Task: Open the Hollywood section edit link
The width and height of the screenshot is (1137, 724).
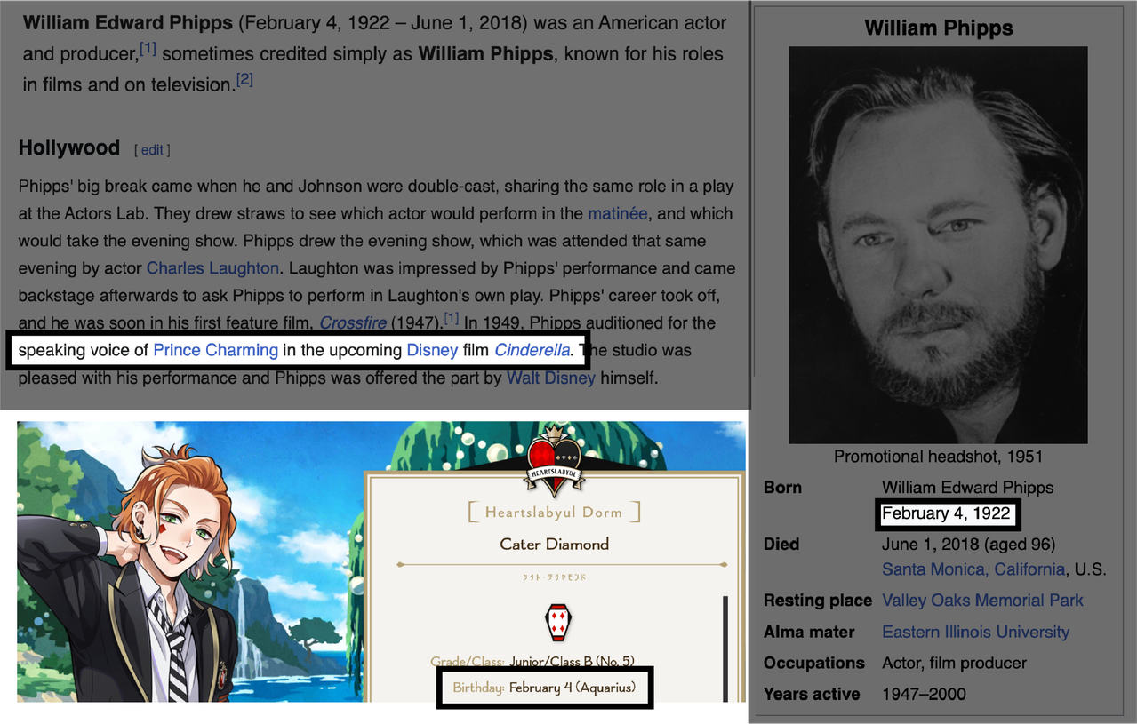Action: 152,150
